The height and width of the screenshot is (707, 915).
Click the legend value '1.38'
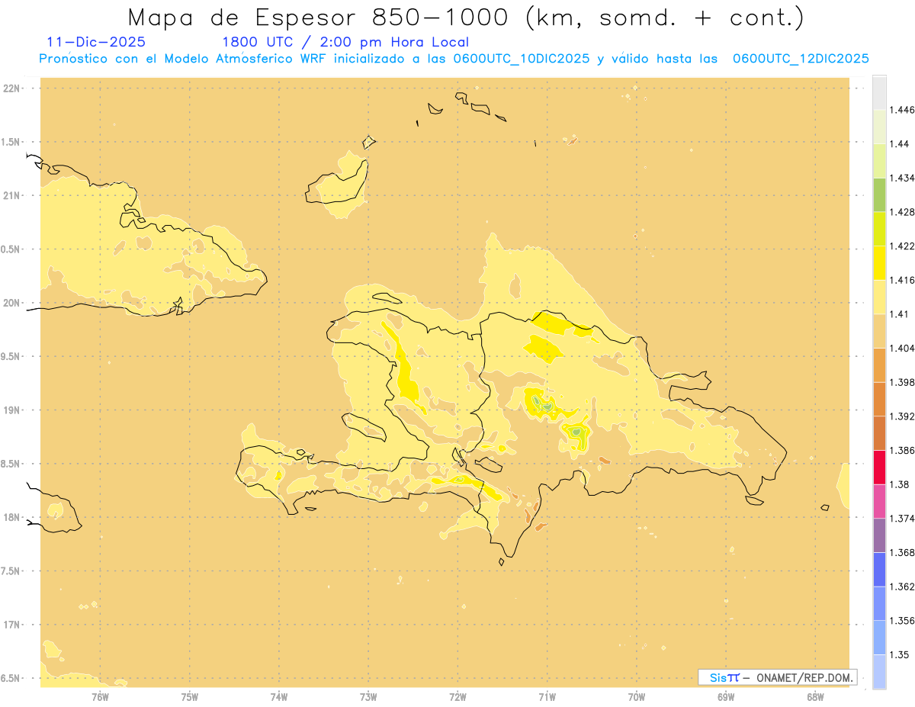[x=900, y=484]
